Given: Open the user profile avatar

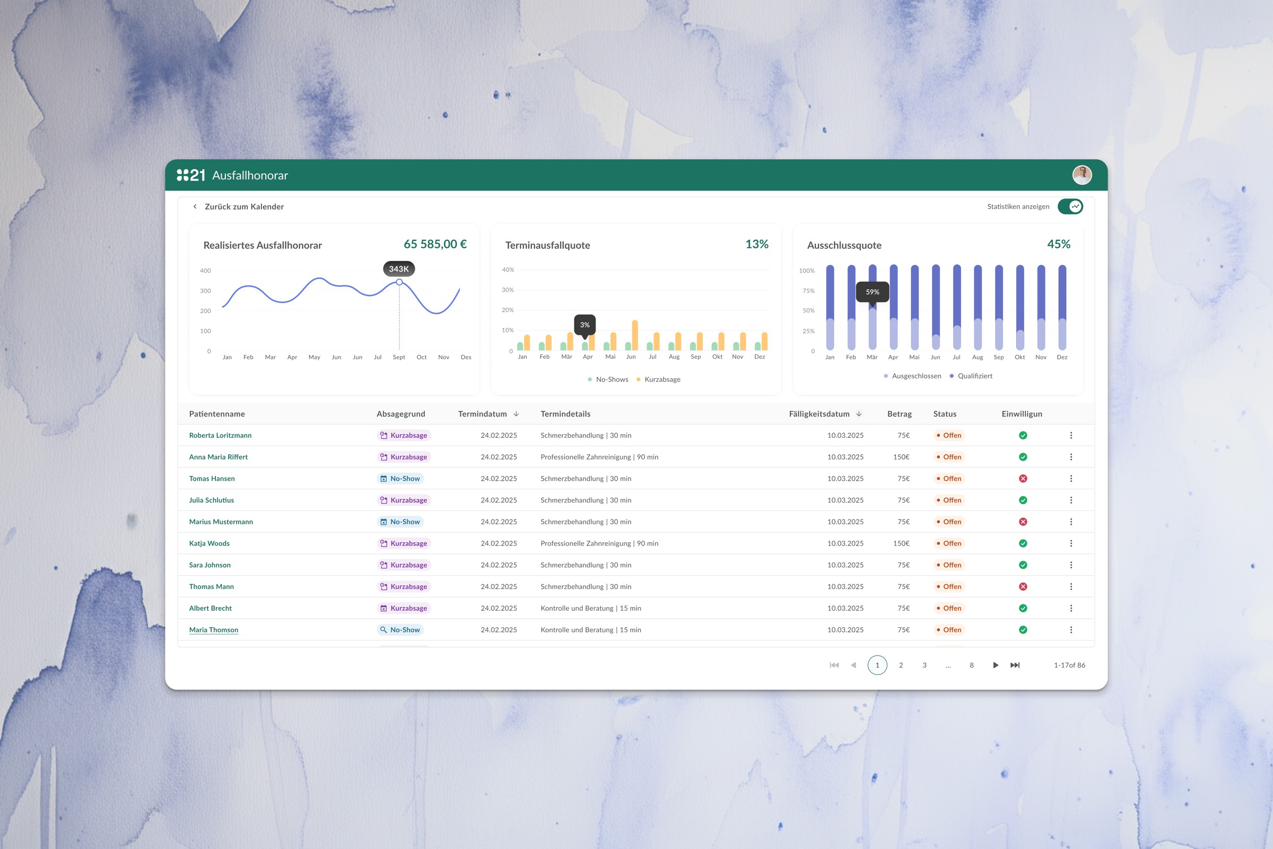Looking at the screenshot, I should [1082, 175].
